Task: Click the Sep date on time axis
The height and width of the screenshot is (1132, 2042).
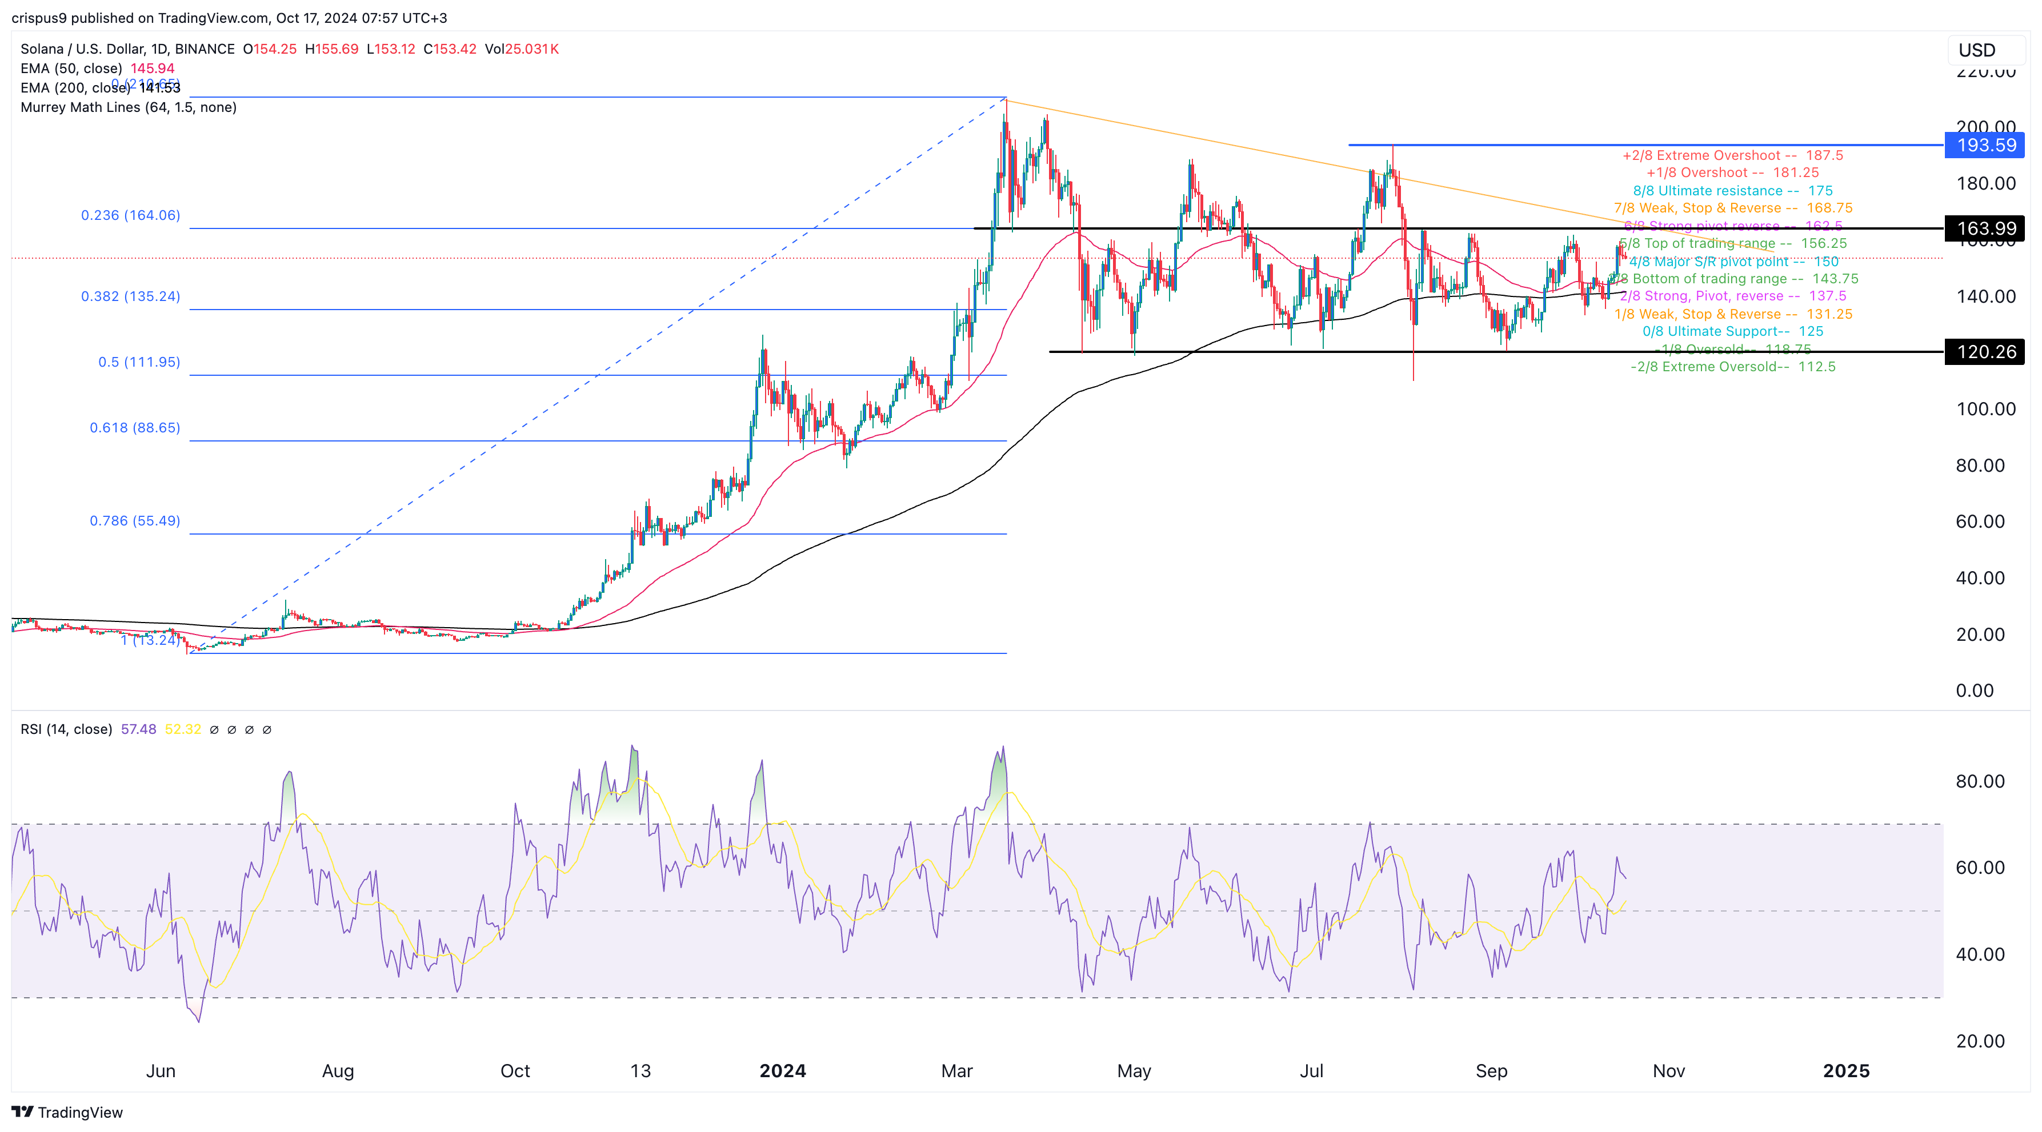Action: (1491, 1071)
